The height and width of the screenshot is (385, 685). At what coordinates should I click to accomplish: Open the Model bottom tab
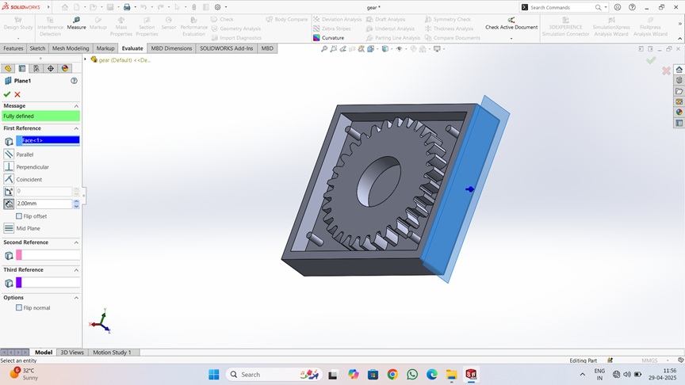44,353
